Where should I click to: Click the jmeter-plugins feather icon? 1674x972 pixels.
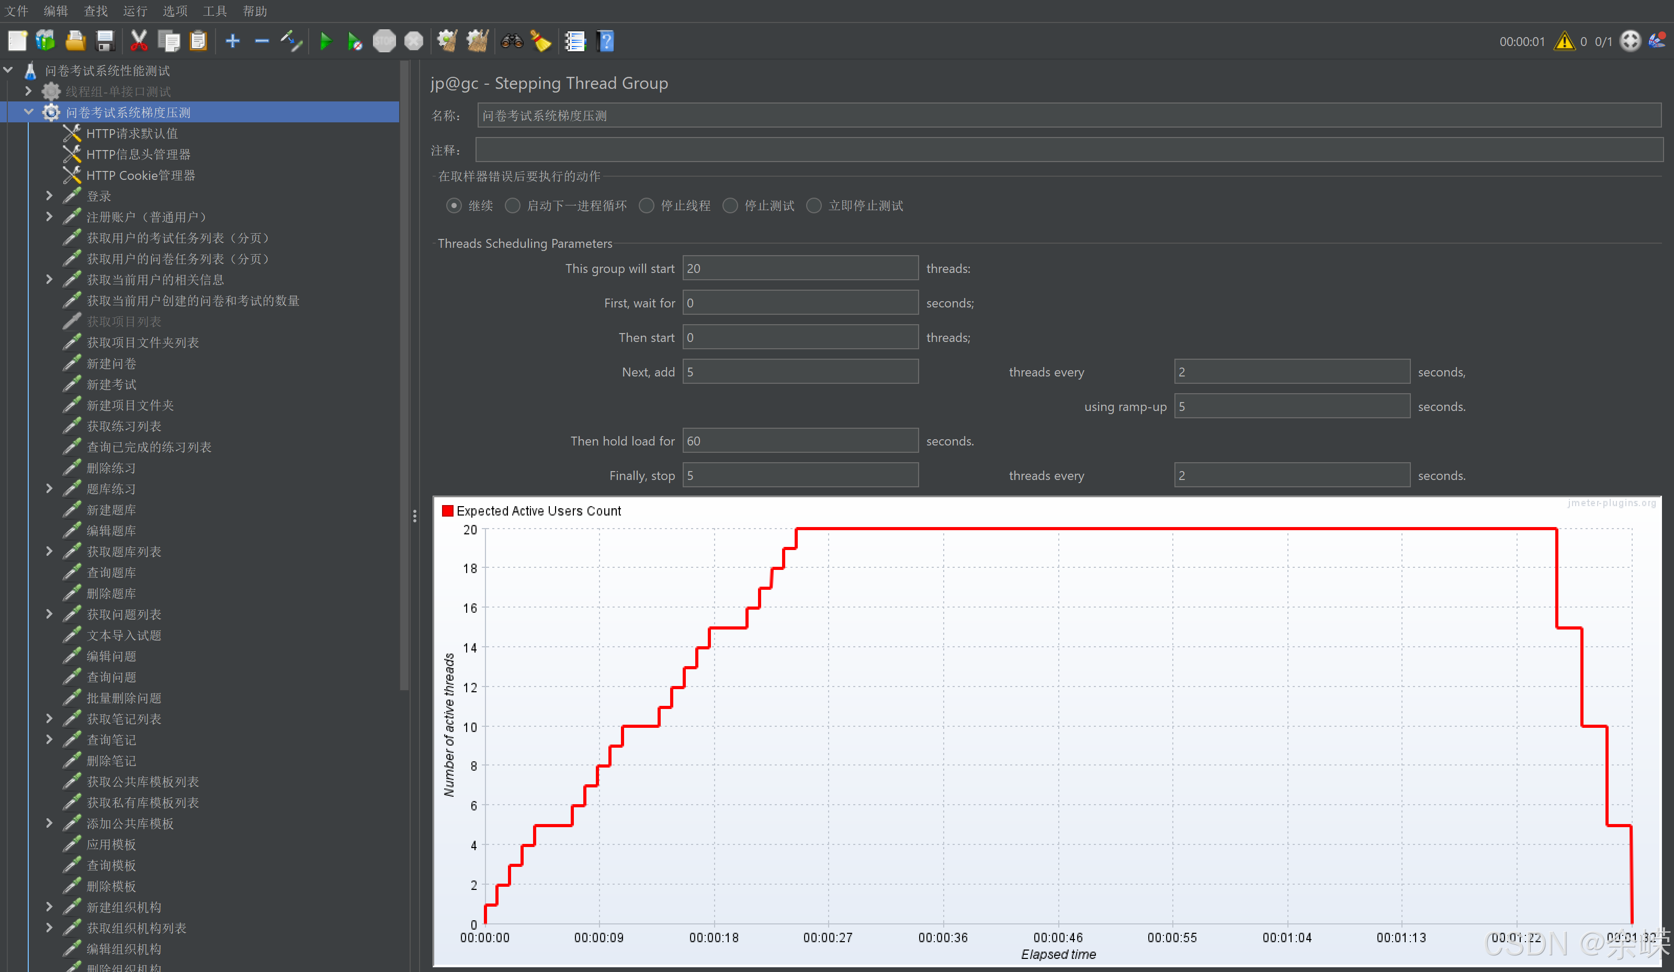point(1657,41)
